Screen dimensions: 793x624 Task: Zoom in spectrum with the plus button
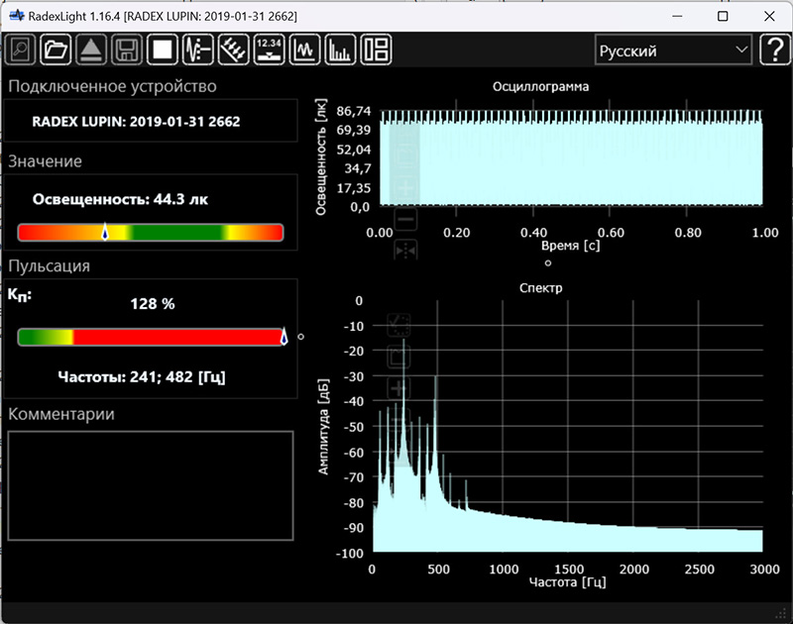tap(398, 388)
